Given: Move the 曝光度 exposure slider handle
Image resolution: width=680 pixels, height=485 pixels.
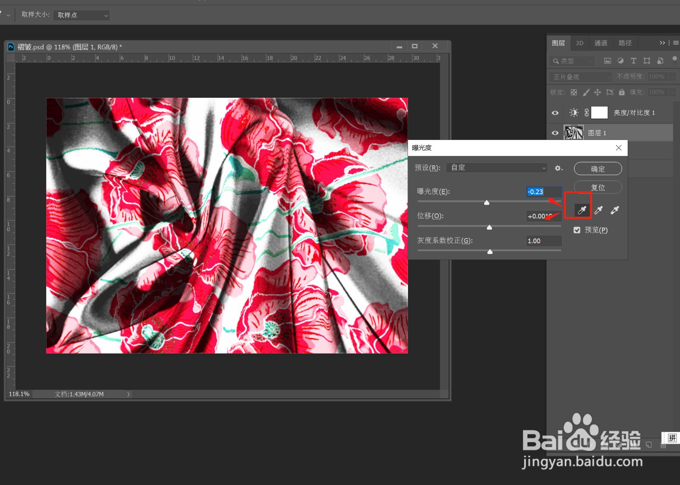Looking at the screenshot, I should 487,203.
